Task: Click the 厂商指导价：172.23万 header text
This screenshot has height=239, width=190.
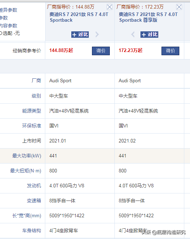Action: coord(140,7)
